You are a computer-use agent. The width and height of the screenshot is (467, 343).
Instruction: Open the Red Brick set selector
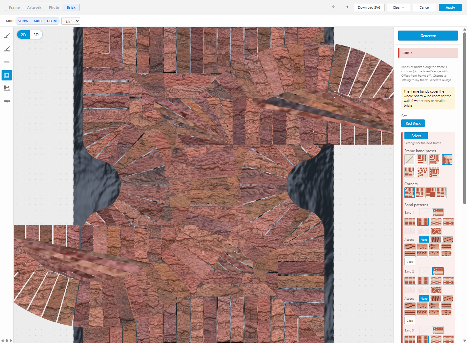[413, 123]
